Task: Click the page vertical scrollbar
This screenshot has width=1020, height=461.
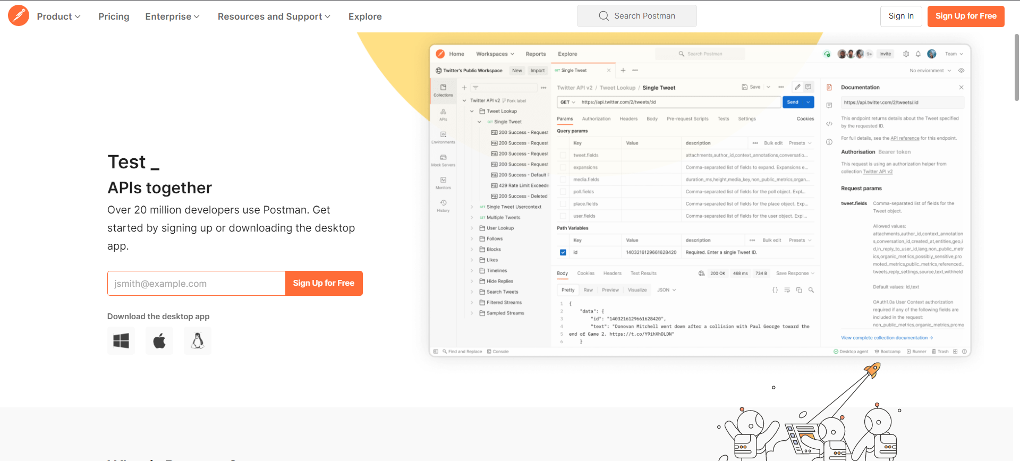Action: pos(1016,67)
